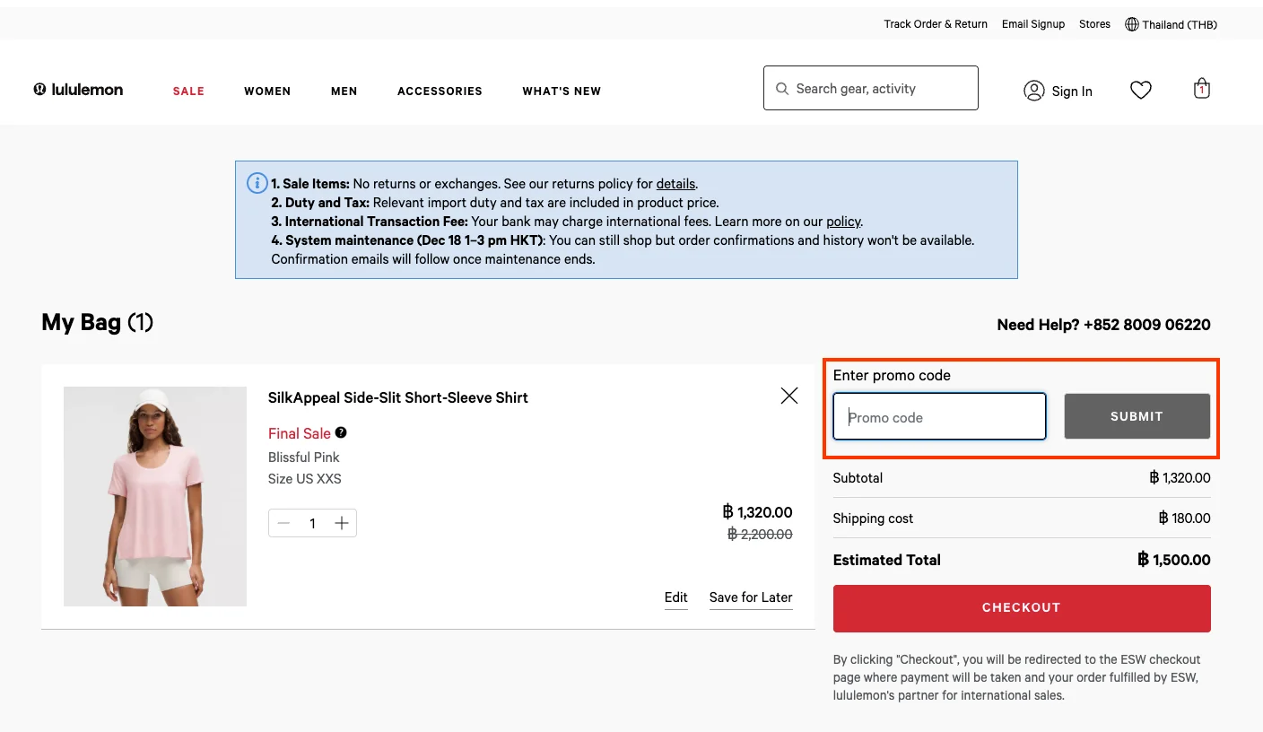This screenshot has width=1263, height=732.
Task: Submit the promo code
Action: 1137,416
